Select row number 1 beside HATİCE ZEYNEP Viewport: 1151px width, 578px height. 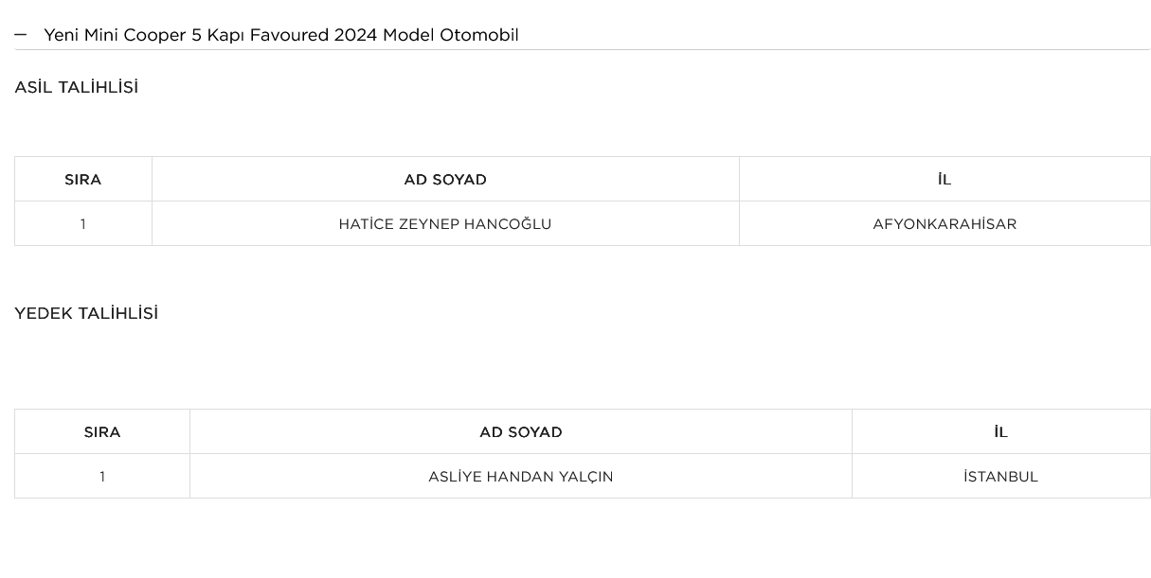[x=82, y=224]
